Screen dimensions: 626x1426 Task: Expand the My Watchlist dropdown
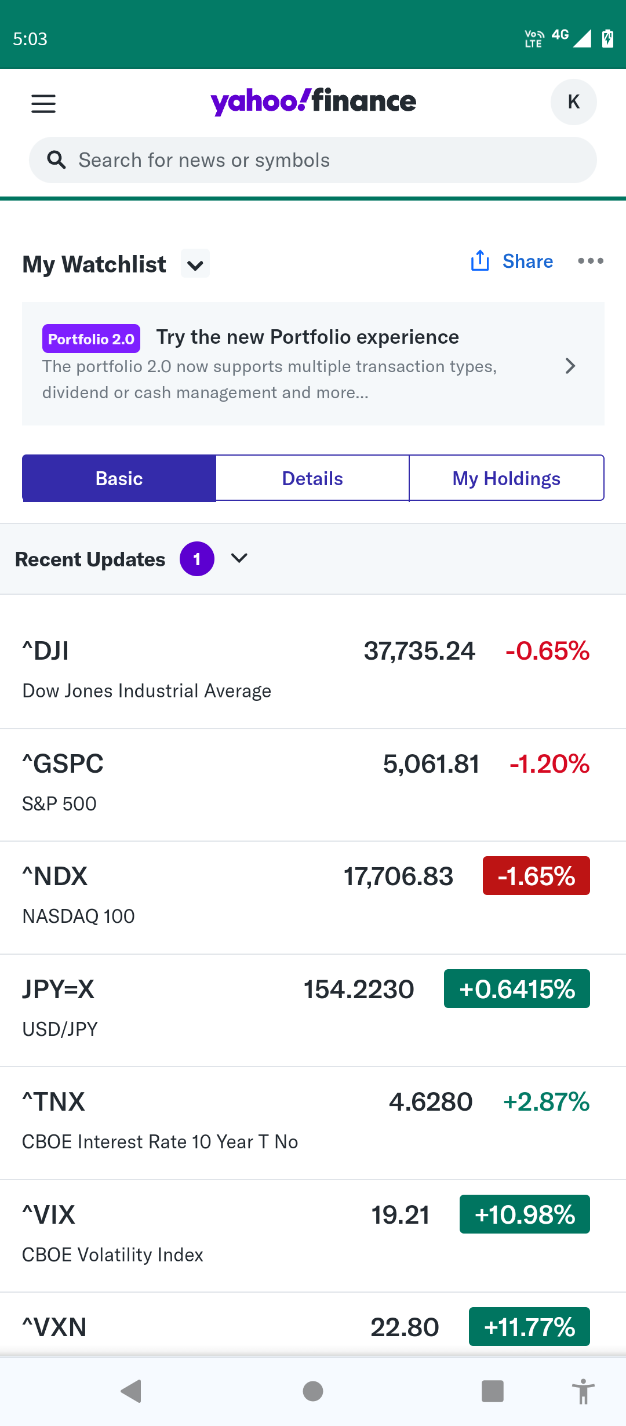[x=195, y=264]
